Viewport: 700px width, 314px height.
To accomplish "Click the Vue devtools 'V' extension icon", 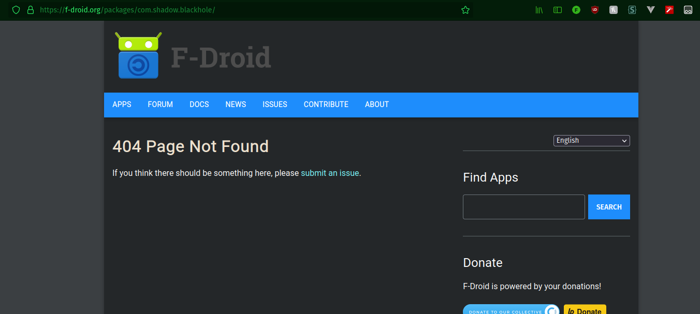I will [x=651, y=10].
